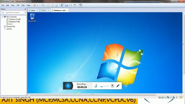
Task: Click the second hard disk status icon
Action: point(162,97)
